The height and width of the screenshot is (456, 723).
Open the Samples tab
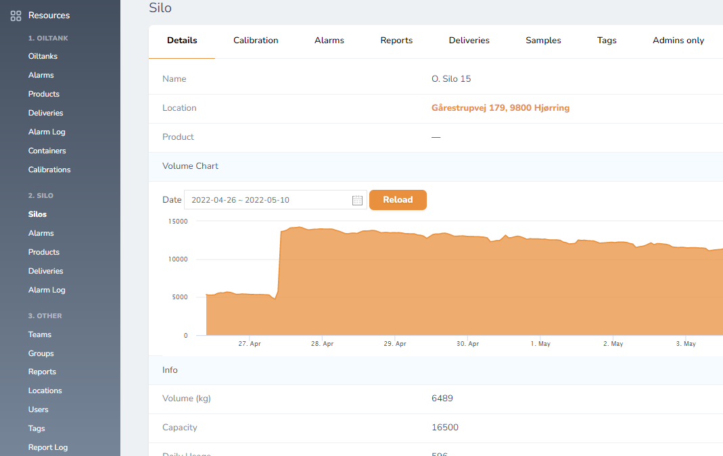(543, 41)
